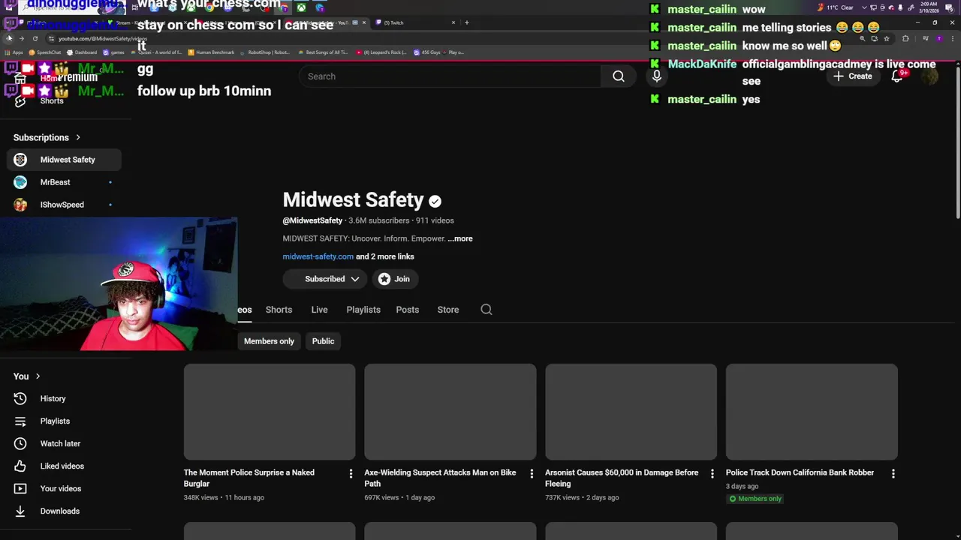Click title 'Police Track Down California Bank Robber'
961x540 pixels.
[800, 472]
